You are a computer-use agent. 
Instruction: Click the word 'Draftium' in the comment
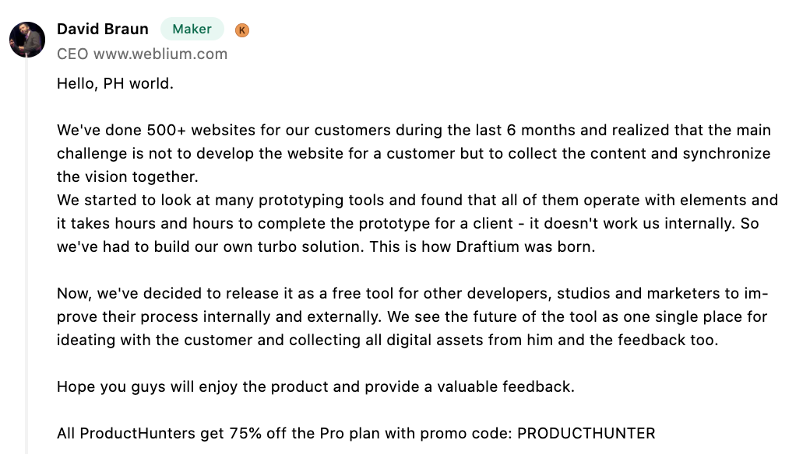pos(487,246)
